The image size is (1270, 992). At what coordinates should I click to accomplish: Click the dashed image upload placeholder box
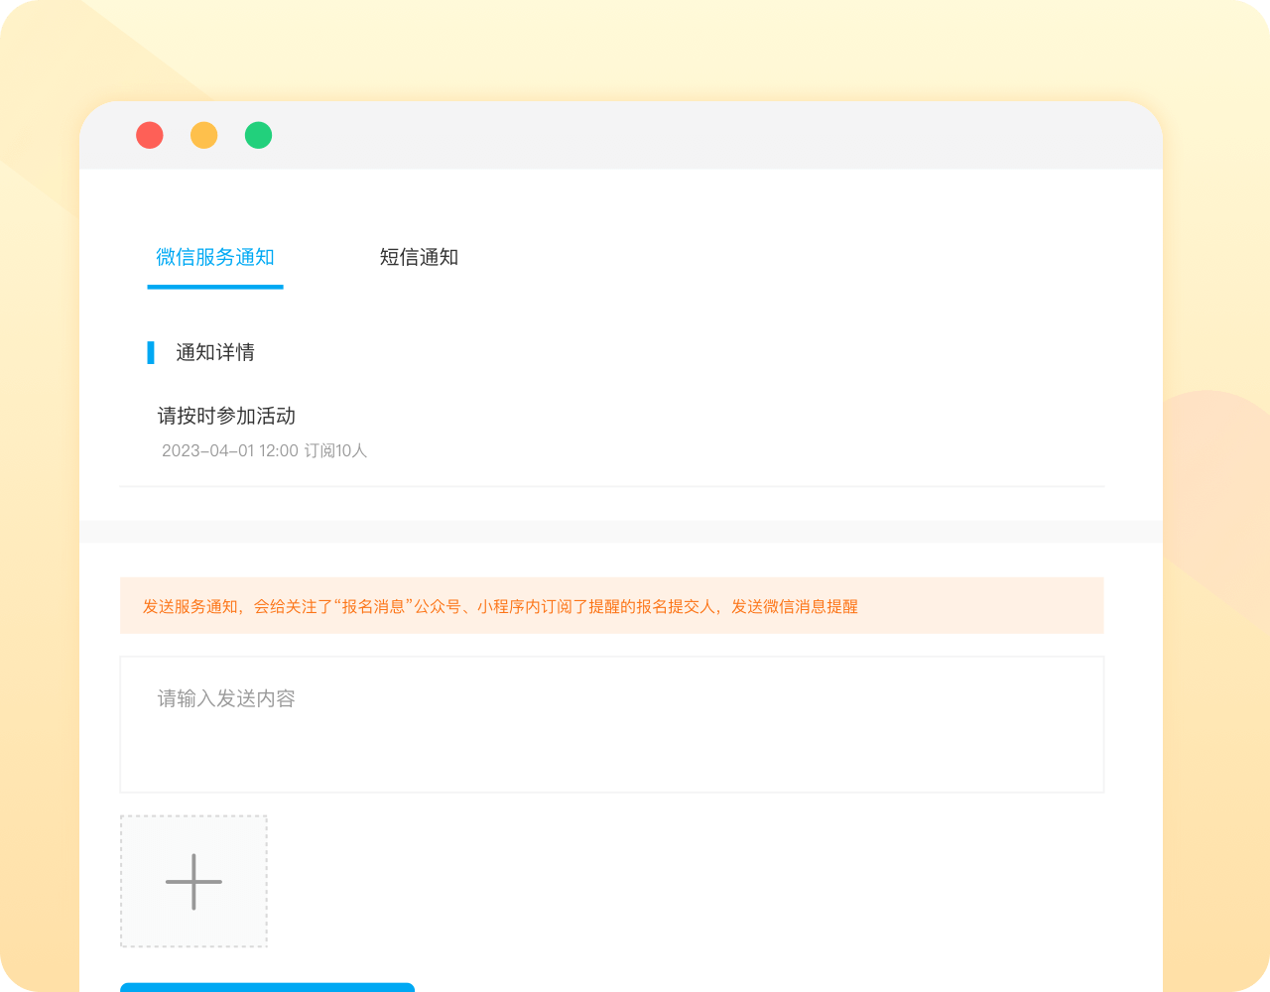pos(192,881)
